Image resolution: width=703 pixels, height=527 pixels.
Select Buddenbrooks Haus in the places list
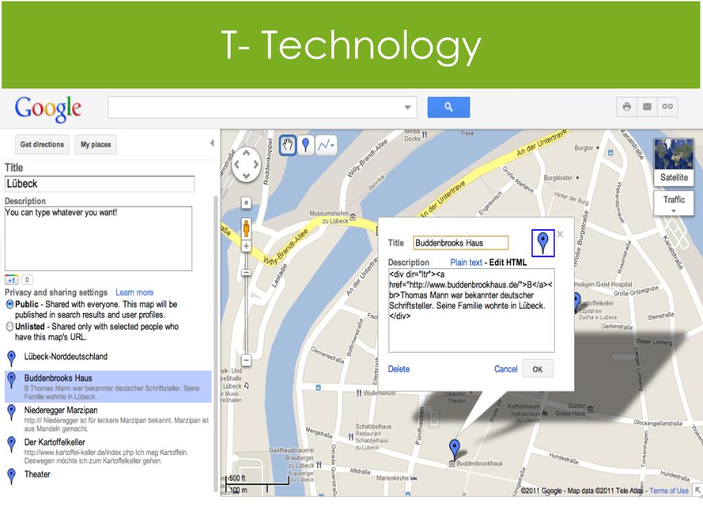pyautogui.click(x=108, y=387)
